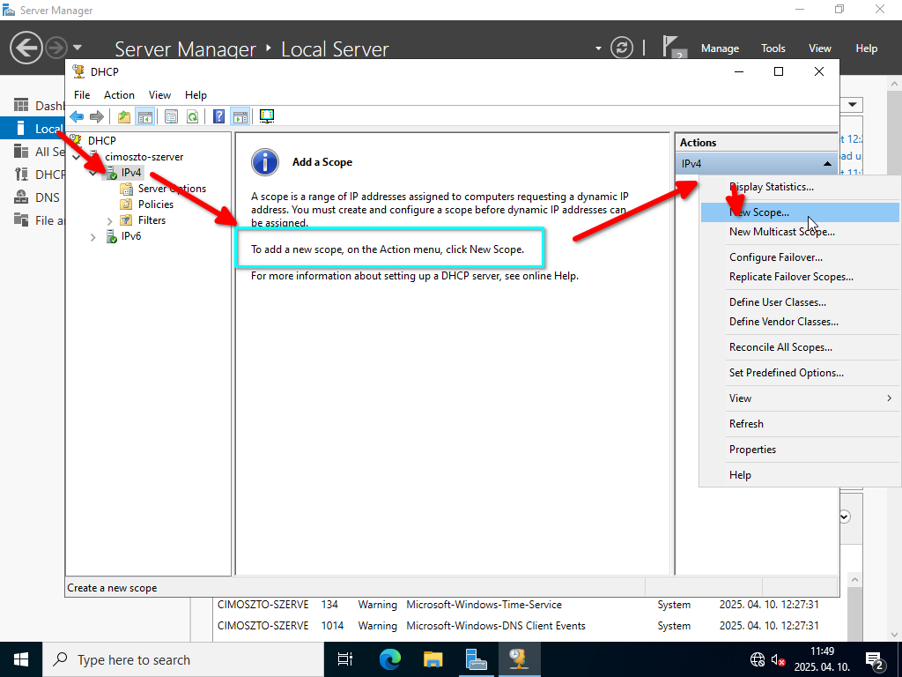Open the notifications flag in Server Manager
The image size is (902, 677).
click(x=674, y=47)
